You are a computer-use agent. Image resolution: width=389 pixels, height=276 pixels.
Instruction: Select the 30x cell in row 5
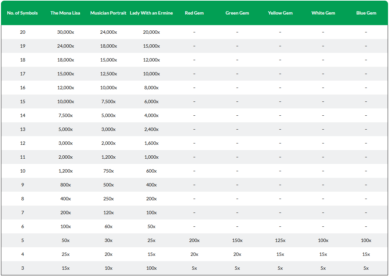(108, 241)
